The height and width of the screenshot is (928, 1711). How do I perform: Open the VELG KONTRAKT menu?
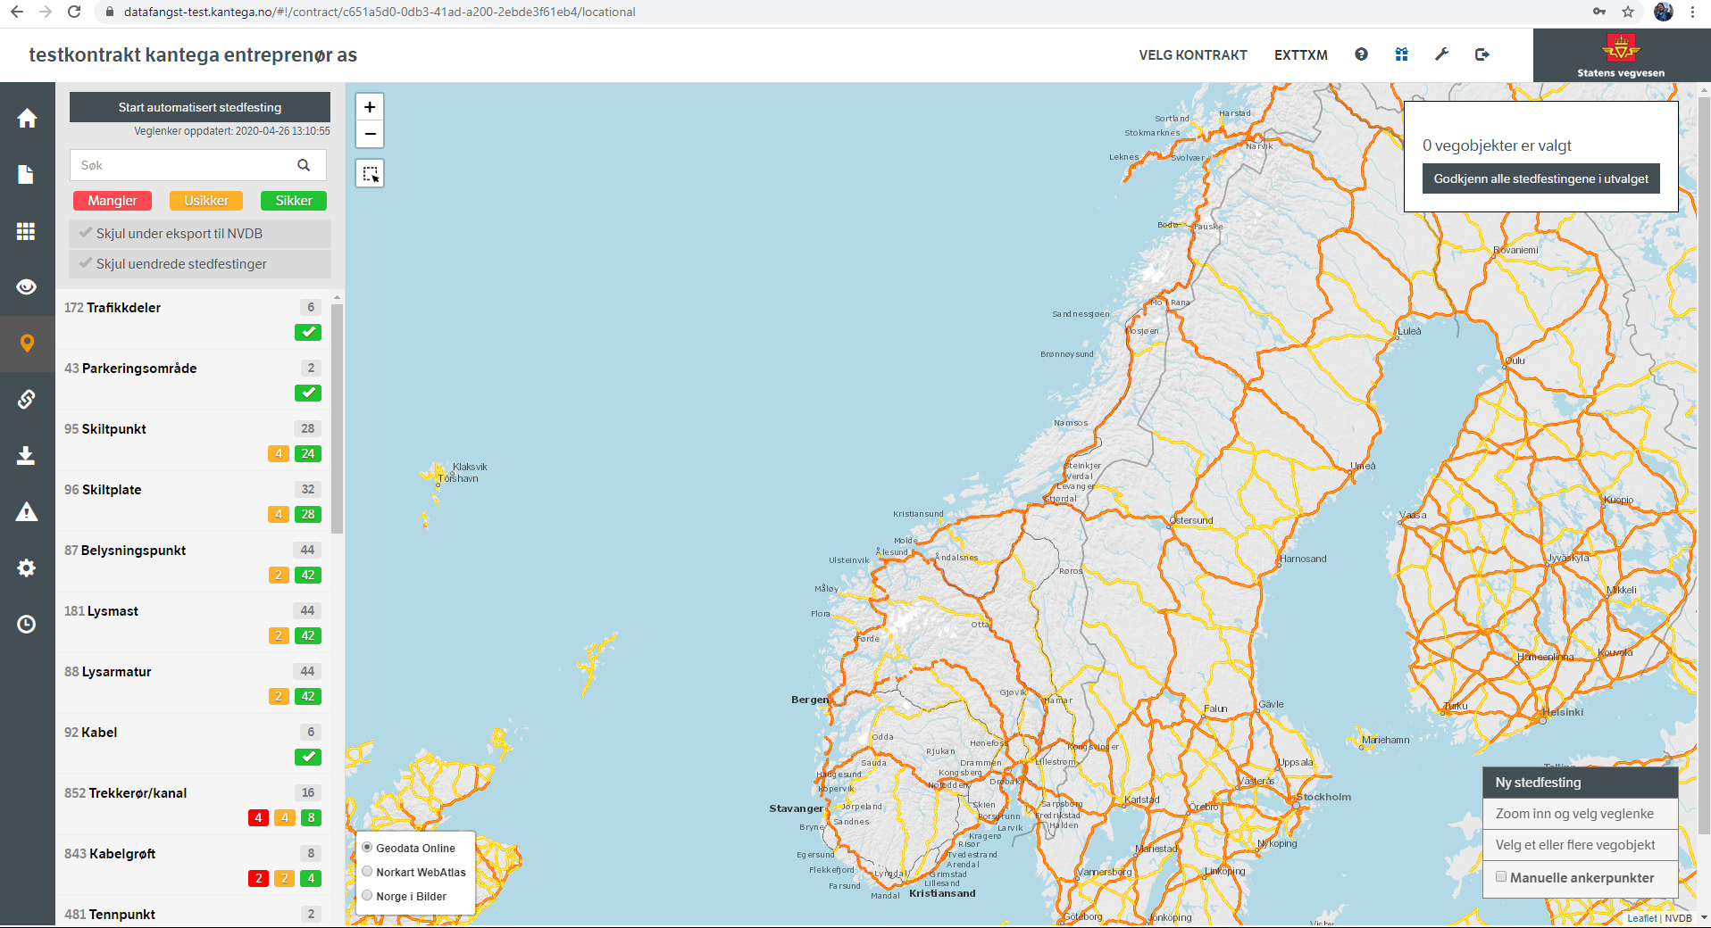(1192, 55)
